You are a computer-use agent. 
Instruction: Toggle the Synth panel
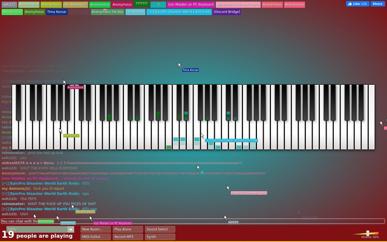coord(160,237)
